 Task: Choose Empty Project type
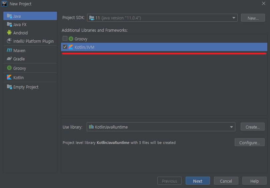[30, 87]
